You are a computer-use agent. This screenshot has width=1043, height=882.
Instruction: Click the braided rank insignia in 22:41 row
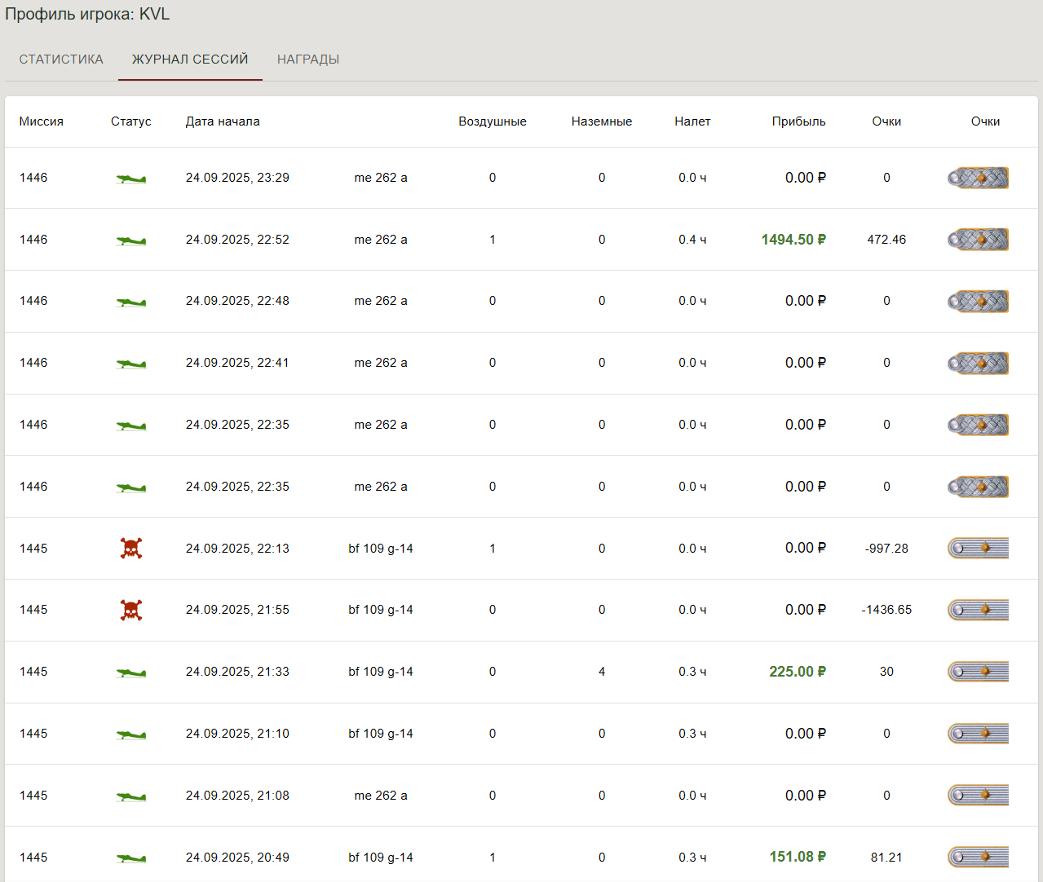point(978,363)
